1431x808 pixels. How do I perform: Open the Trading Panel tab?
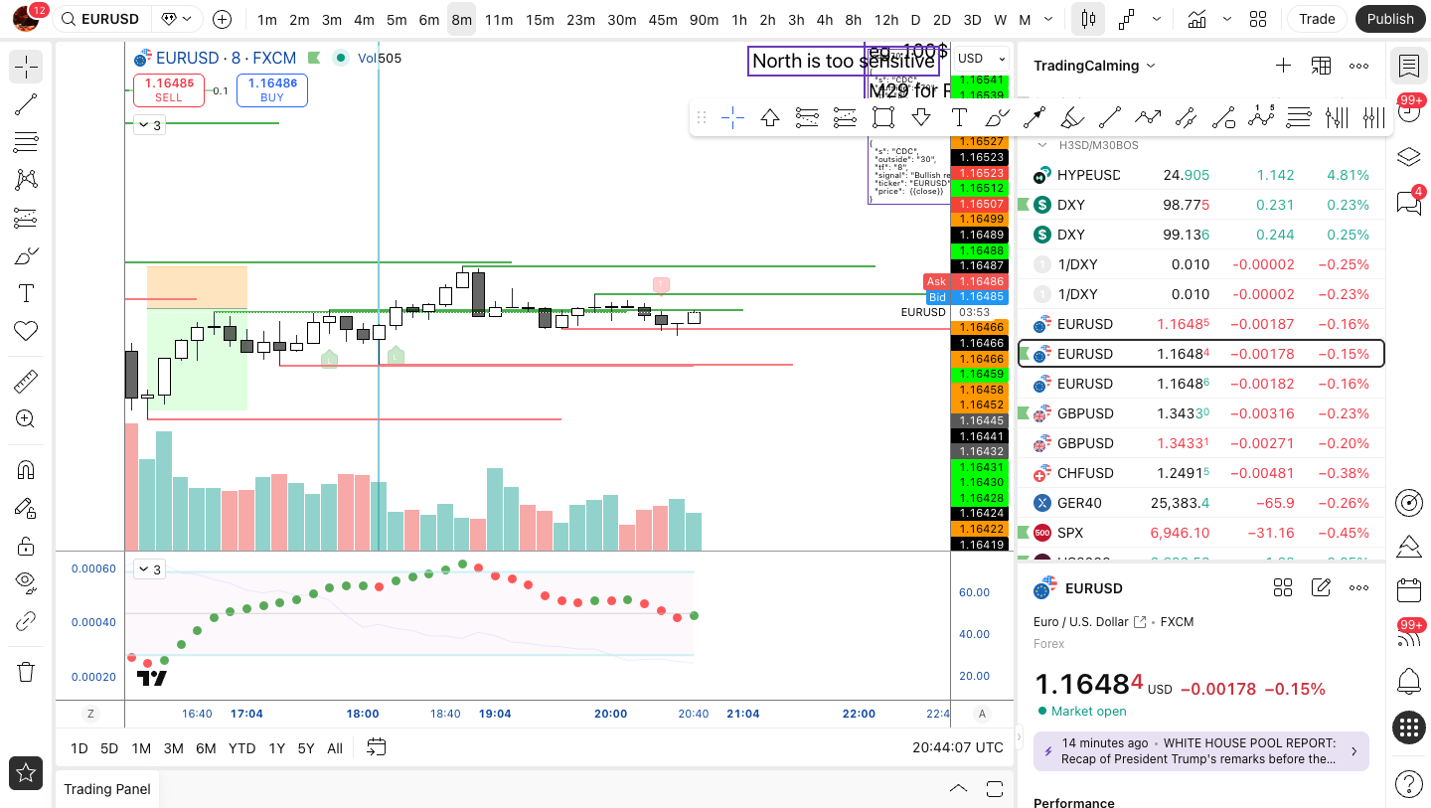pos(107,789)
